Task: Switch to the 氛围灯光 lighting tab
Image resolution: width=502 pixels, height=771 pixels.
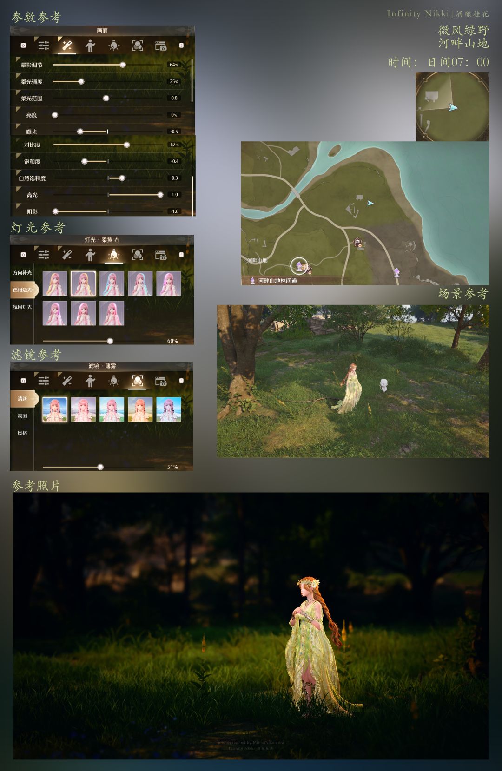Action: point(22,307)
